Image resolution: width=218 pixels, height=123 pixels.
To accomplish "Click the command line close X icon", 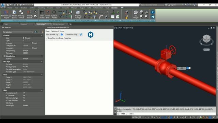I will pos(115,109).
